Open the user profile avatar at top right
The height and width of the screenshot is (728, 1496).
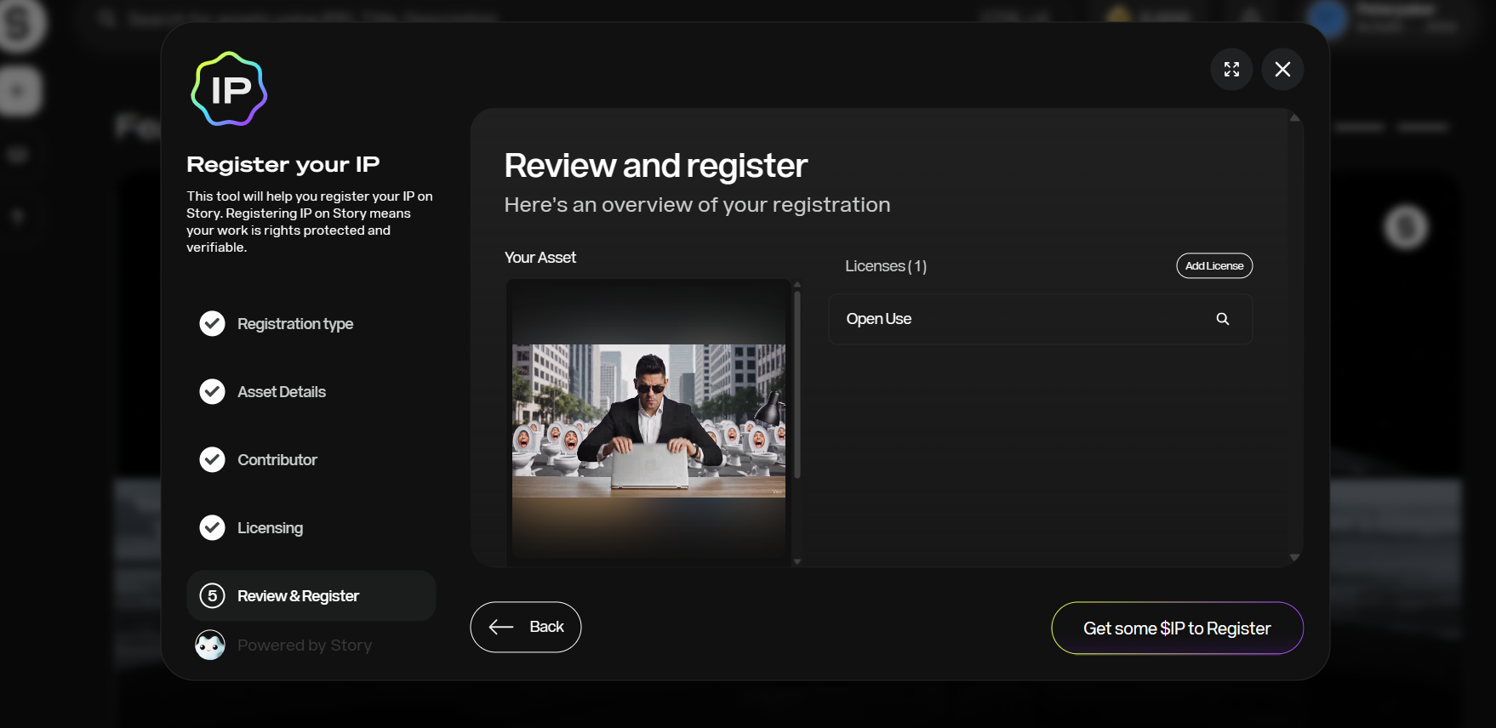[1327, 19]
